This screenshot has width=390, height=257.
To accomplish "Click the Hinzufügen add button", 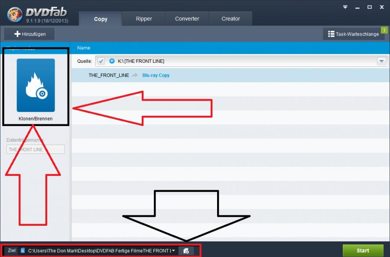I will (x=29, y=34).
